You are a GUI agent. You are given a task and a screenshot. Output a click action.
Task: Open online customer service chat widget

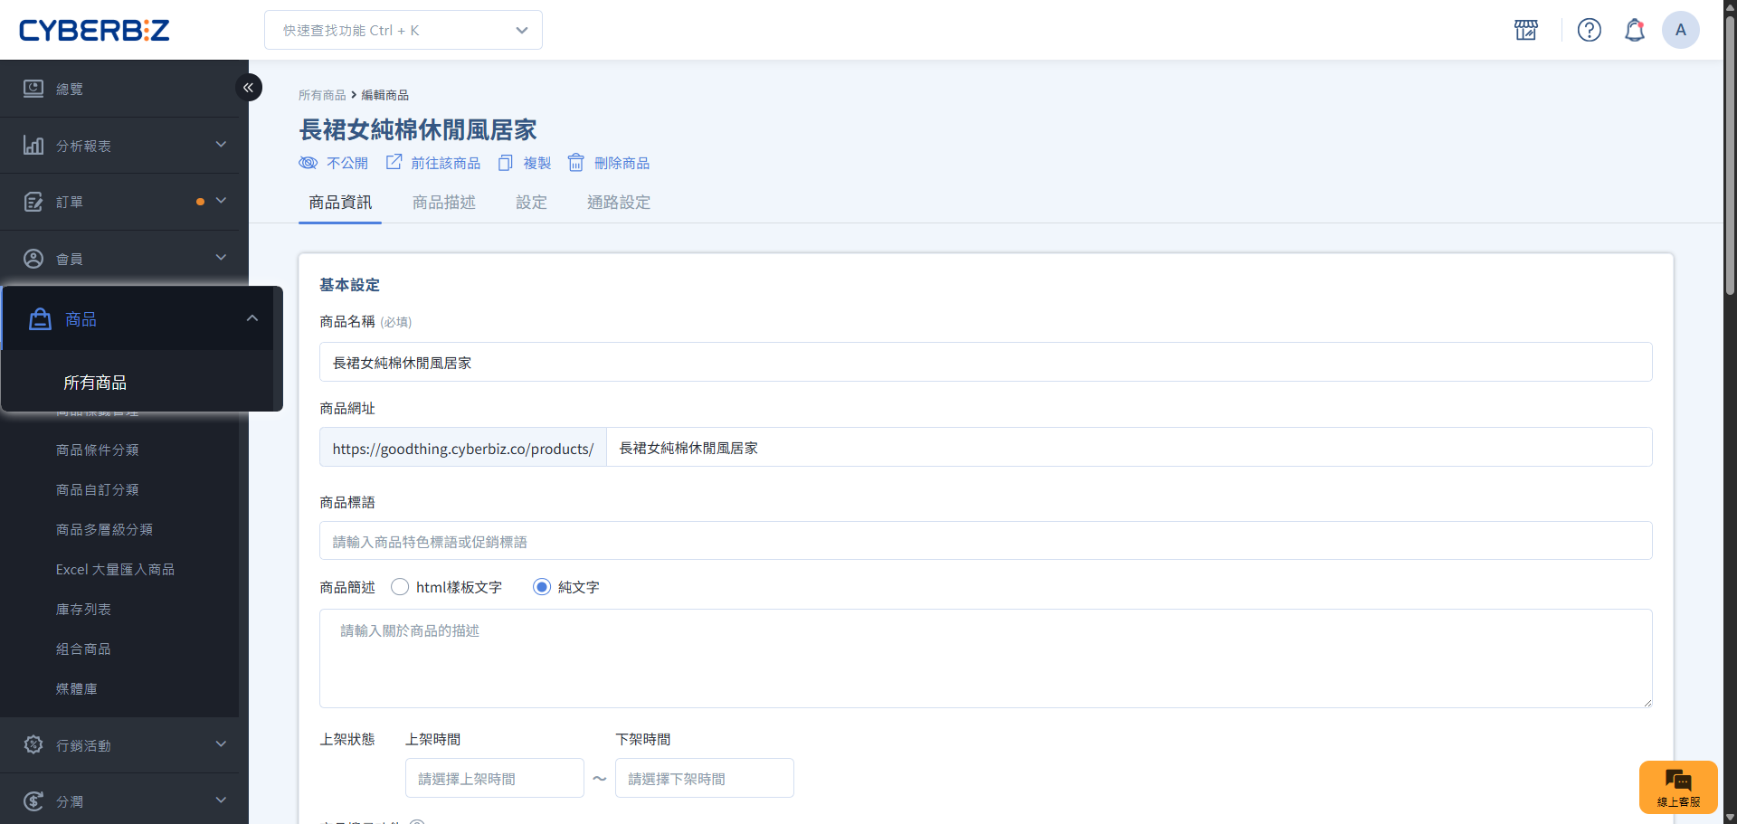coord(1677,786)
